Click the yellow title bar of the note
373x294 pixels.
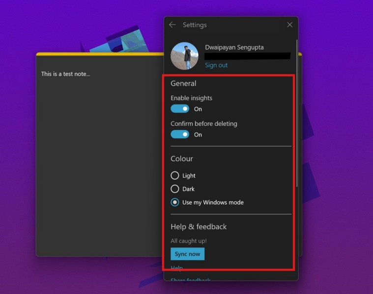coord(98,54)
